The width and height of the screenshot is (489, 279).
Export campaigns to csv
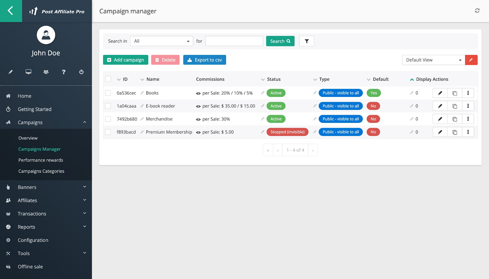[204, 60]
